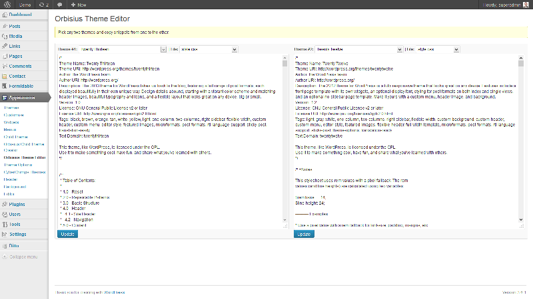
Task: Click the Users menu icon
Action: coord(5,214)
